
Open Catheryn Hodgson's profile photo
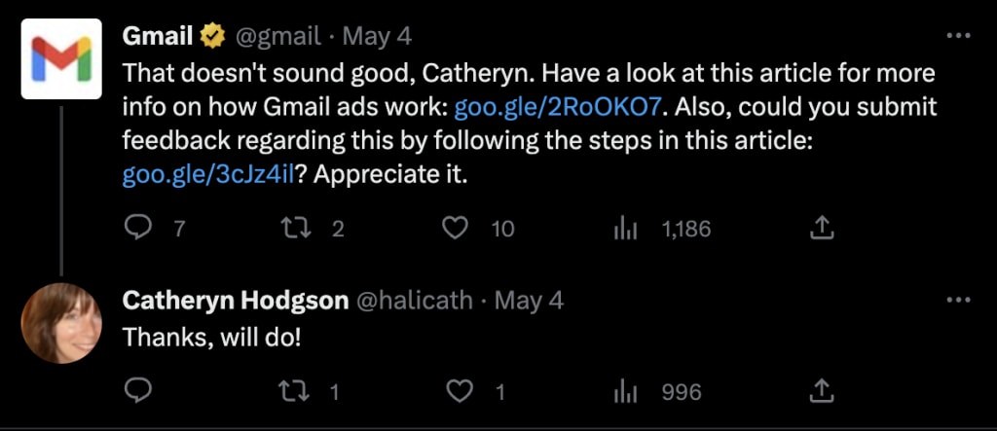click(x=61, y=323)
